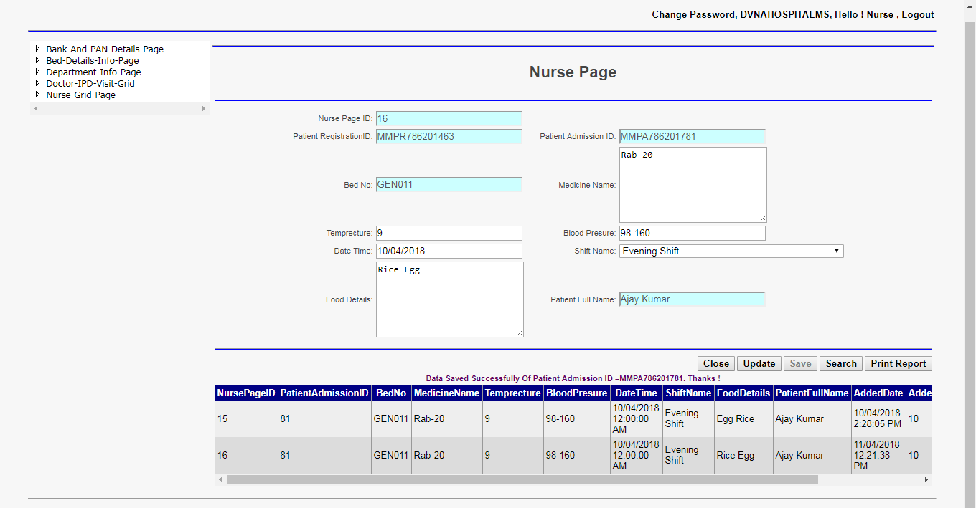Click the sidebar scrollbar left arrow
Screen dimensions: 976x508
pos(36,108)
